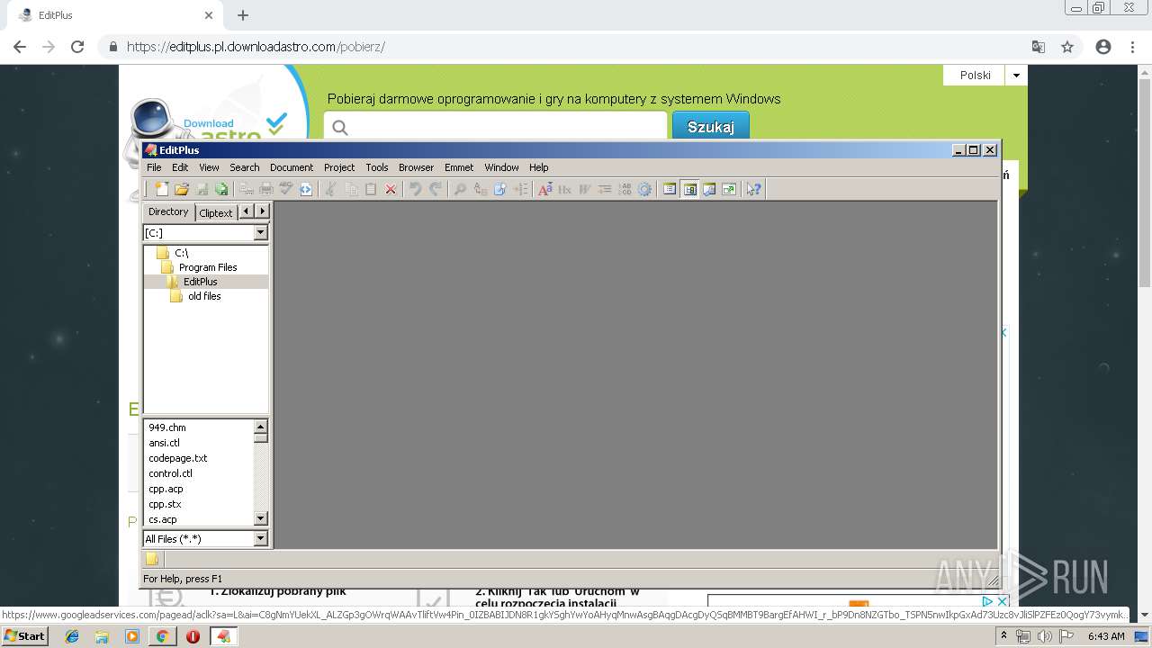Select codepage.txt in the file list

(178, 458)
